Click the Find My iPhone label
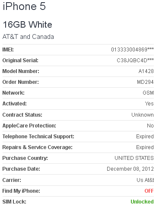 pyautogui.click(x=21, y=191)
